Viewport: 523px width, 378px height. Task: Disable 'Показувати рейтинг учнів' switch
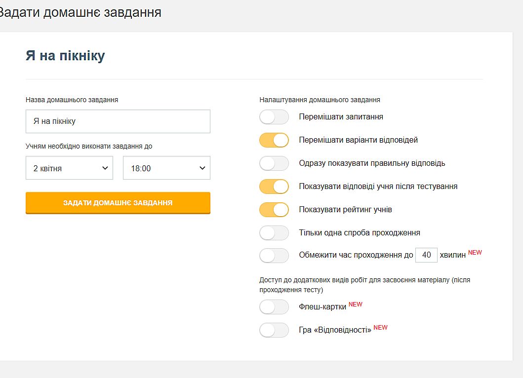click(274, 210)
